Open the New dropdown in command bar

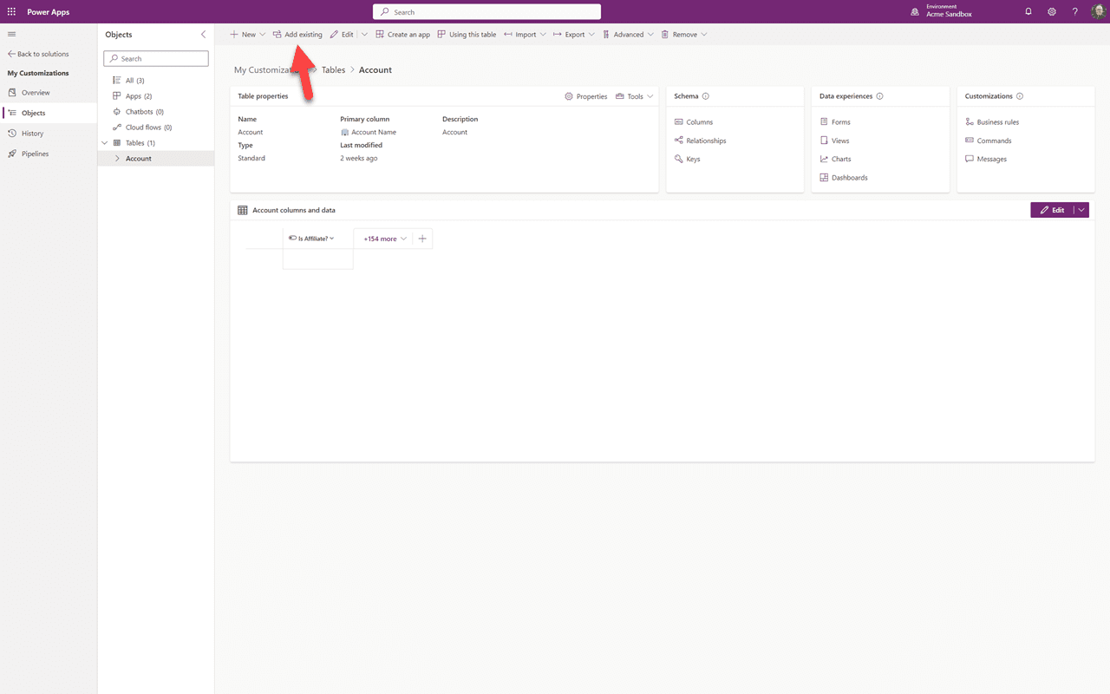point(248,35)
